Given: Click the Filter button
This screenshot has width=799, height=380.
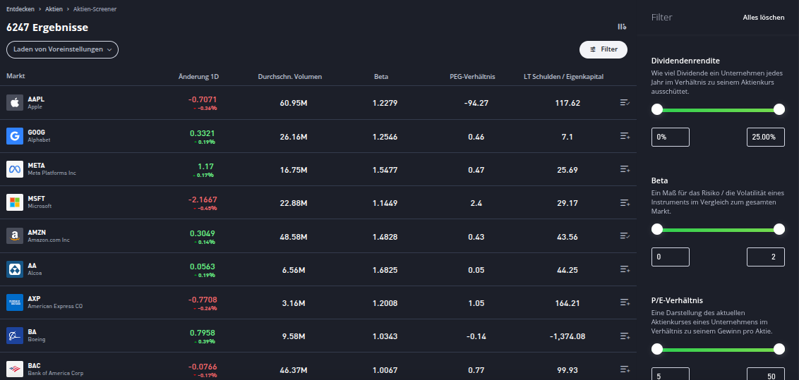Looking at the screenshot, I should tap(603, 49).
